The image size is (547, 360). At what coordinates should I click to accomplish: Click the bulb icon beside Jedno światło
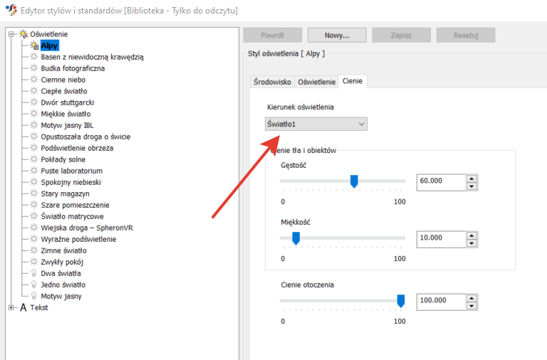(x=34, y=285)
